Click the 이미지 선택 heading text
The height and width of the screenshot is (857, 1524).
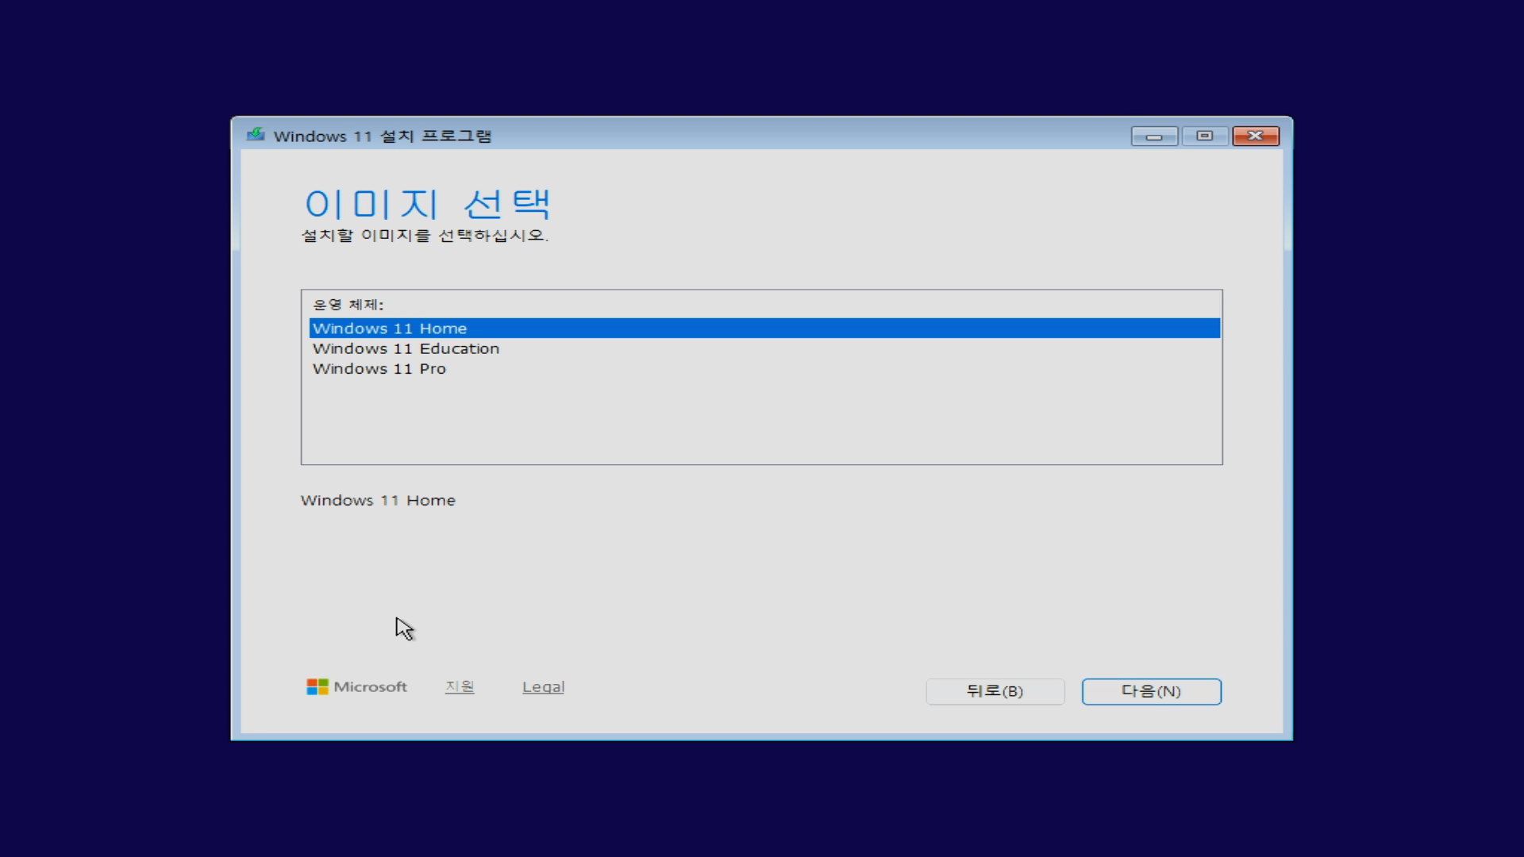click(x=427, y=204)
